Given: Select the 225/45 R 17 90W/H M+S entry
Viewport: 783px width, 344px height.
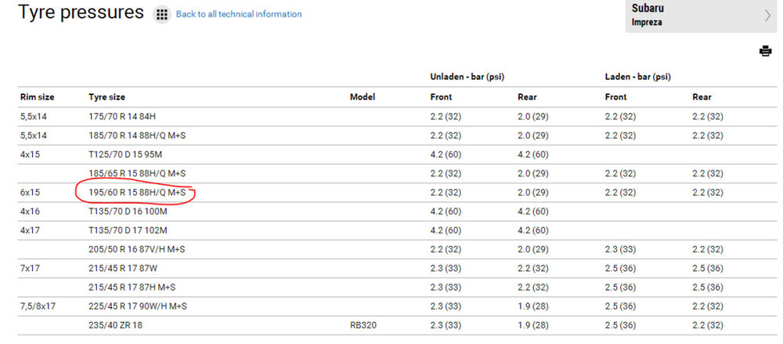Looking at the screenshot, I should [138, 306].
